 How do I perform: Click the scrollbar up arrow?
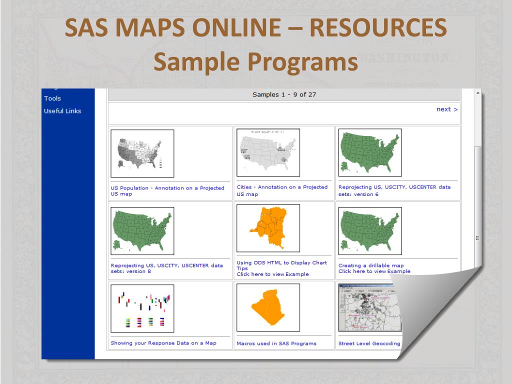click(477, 93)
